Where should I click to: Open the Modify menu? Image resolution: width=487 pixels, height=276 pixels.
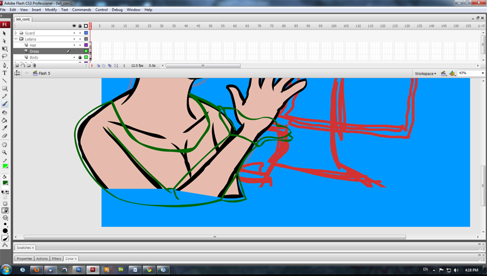[51, 10]
